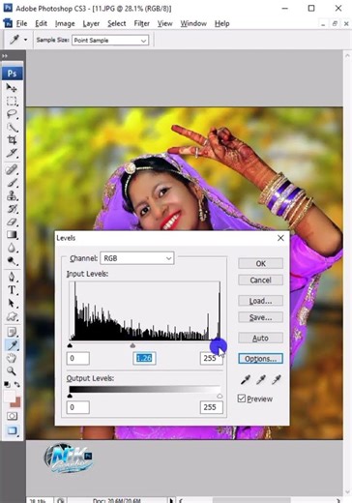Open the Select menu
Image resolution: width=352 pixels, height=503 pixels.
click(117, 23)
